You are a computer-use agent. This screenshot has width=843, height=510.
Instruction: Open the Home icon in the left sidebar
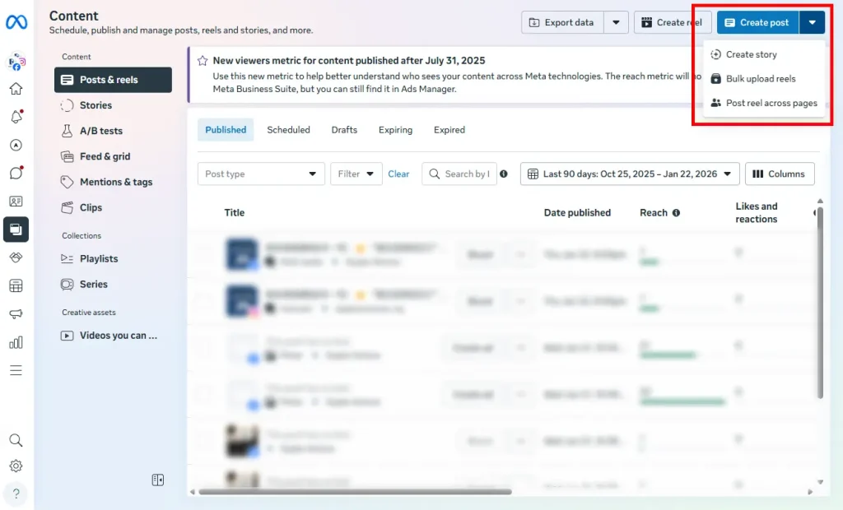pos(16,88)
